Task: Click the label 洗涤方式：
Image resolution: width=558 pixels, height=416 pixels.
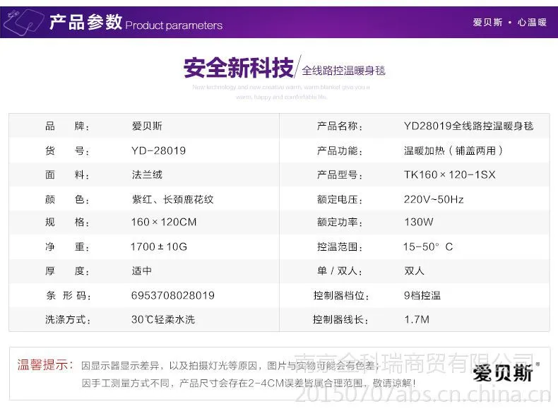Action: (x=68, y=319)
